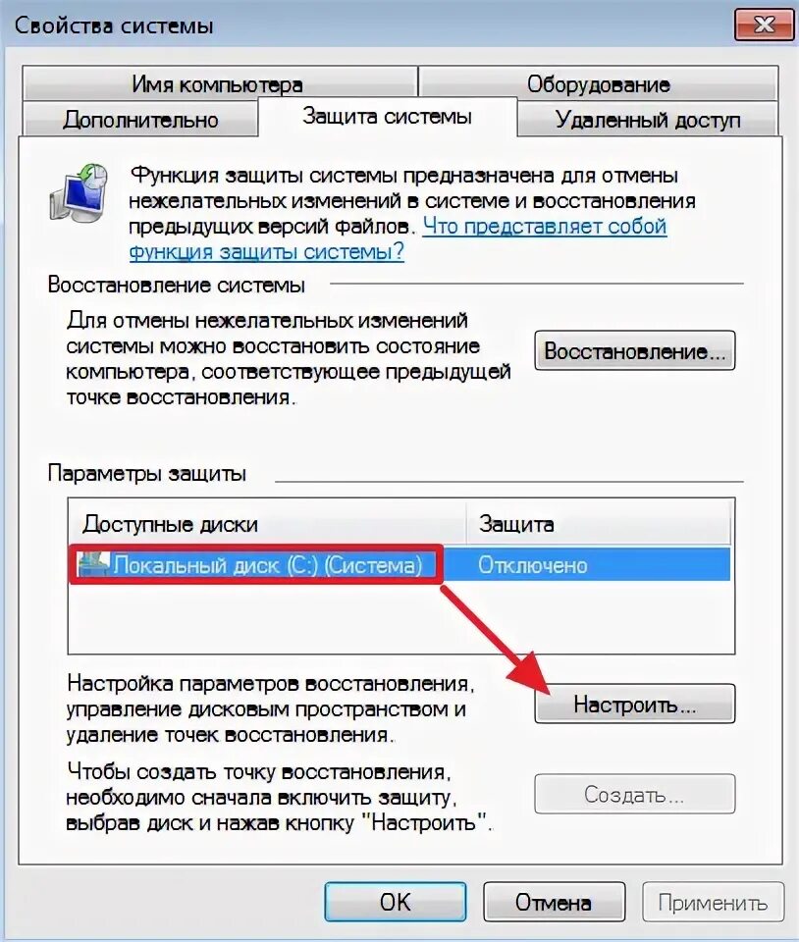This screenshot has height=942, width=799.
Task: Click the system protection monitor icon
Action: (80, 192)
